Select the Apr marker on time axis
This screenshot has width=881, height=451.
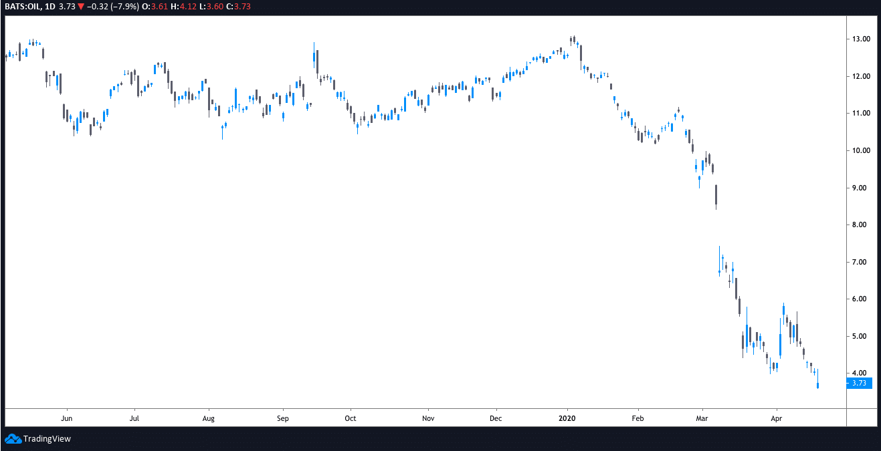point(776,419)
